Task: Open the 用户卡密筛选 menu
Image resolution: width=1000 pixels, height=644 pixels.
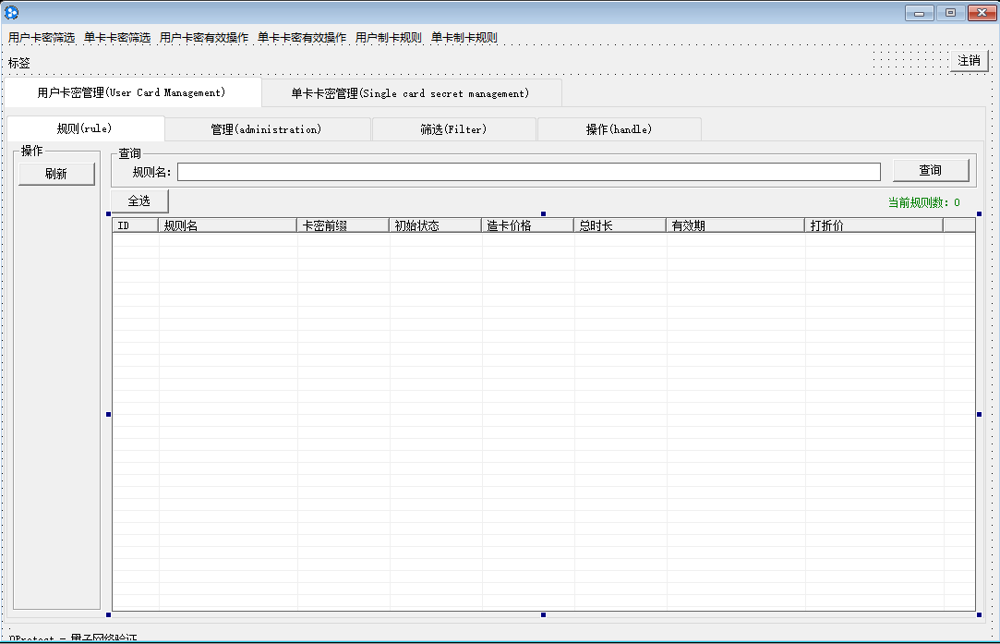Action: pos(42,38)
